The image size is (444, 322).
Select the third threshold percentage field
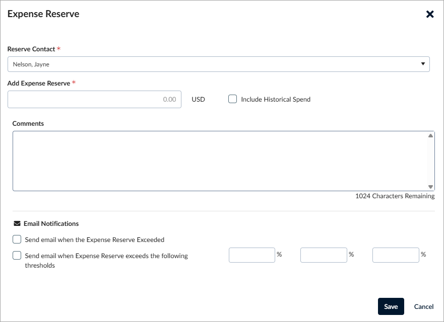coord(396,255)
